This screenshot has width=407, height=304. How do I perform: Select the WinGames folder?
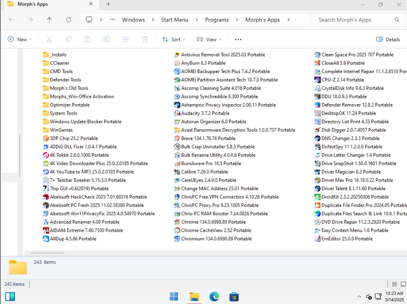57,130
